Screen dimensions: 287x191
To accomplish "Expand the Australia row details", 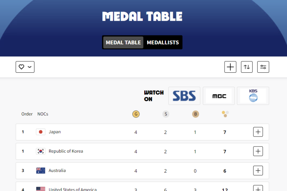I will pos(258,171).
